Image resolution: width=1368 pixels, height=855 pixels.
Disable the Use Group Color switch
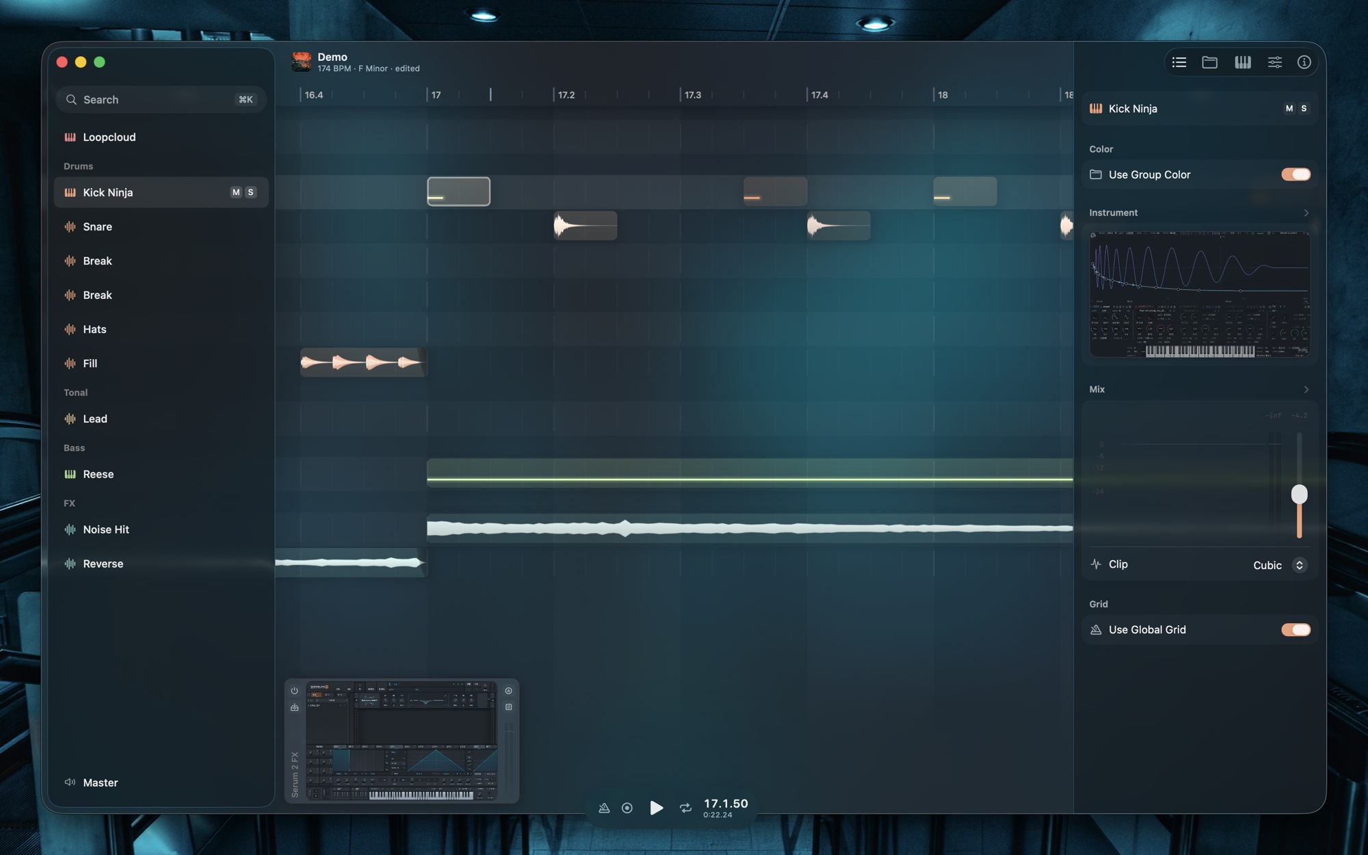pos(1295,174)
